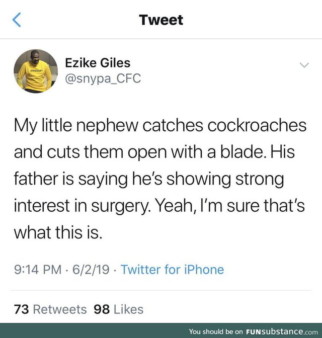This screenshot has width=322, height=338.
Task: Tap the Tweet header title
Action: click(x=161, y=20)
